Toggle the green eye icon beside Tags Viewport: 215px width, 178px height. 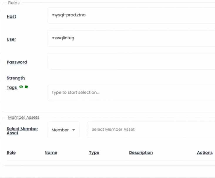[x=21, y=87]
